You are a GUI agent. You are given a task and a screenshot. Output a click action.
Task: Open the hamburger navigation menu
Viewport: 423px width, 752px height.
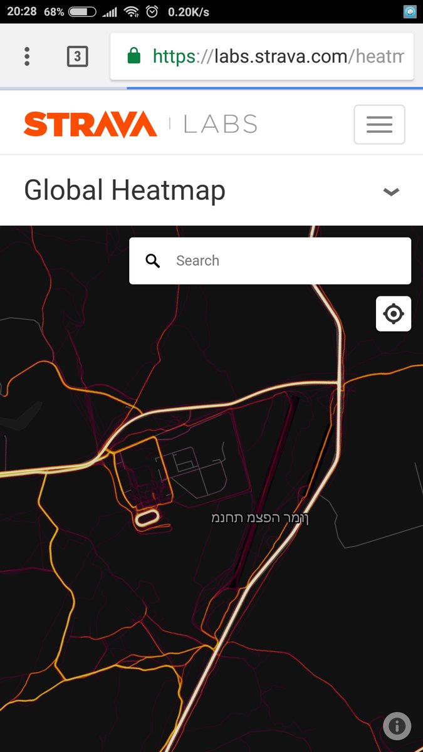click(379, 124)
